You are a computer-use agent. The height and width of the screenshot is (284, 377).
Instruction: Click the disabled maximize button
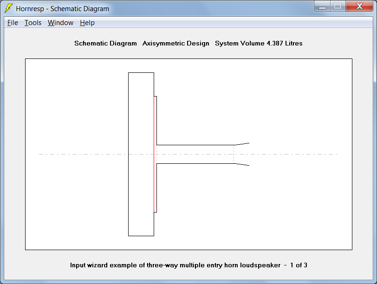coord(338,6)
